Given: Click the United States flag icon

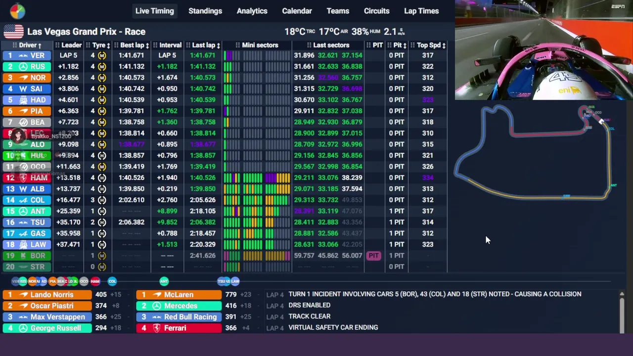Looking at the screenshot, I should coord(13,32).
